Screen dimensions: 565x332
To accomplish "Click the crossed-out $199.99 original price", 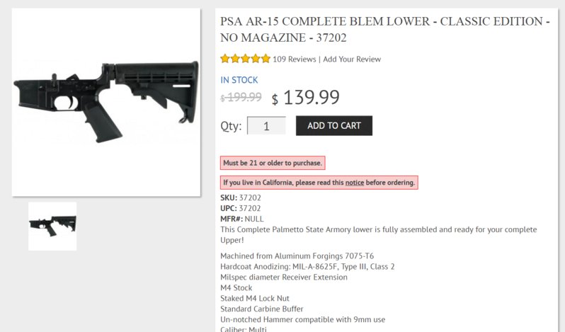I will 241,97.
